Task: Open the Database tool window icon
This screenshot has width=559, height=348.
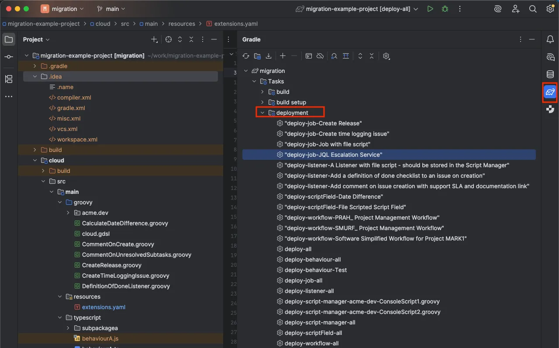Action: pyautogui.click(x=550, y=74)
